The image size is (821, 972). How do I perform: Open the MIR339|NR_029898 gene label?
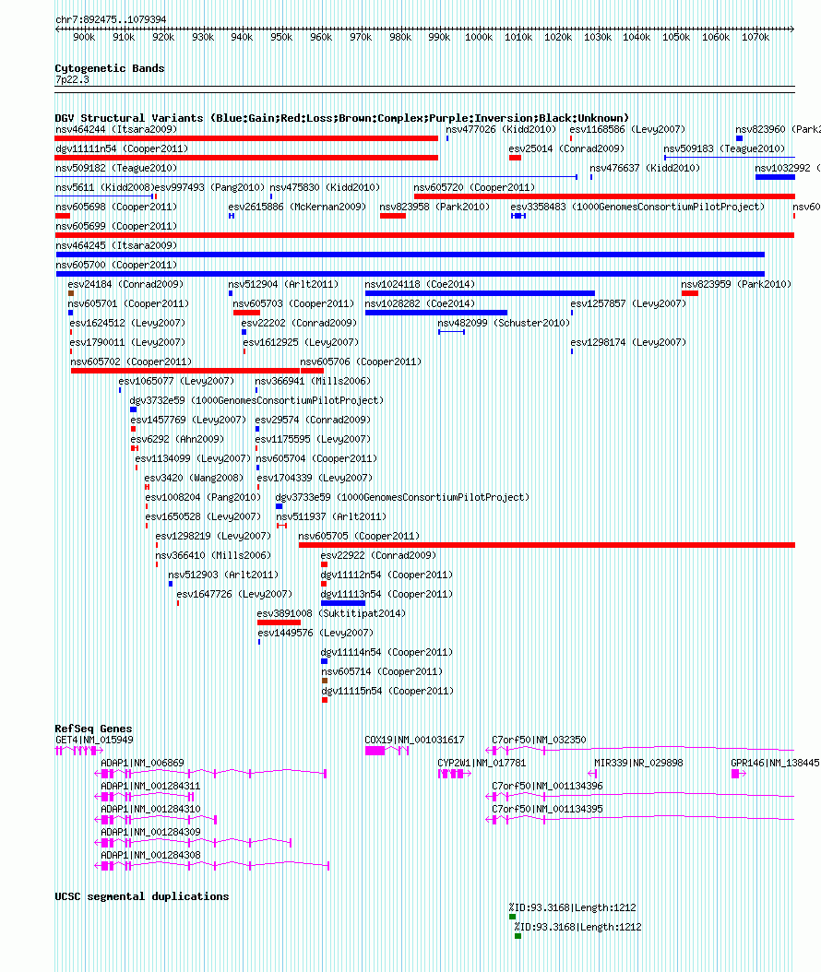[x=638, y=763]
